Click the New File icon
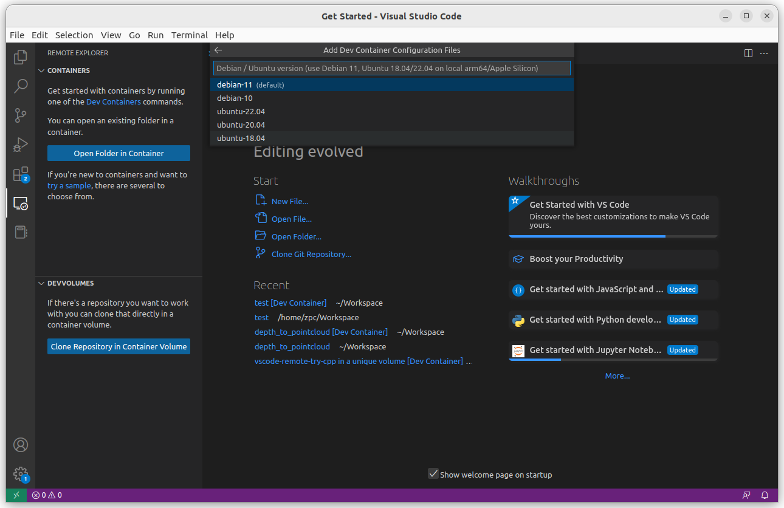 click(x=261, y=201)
